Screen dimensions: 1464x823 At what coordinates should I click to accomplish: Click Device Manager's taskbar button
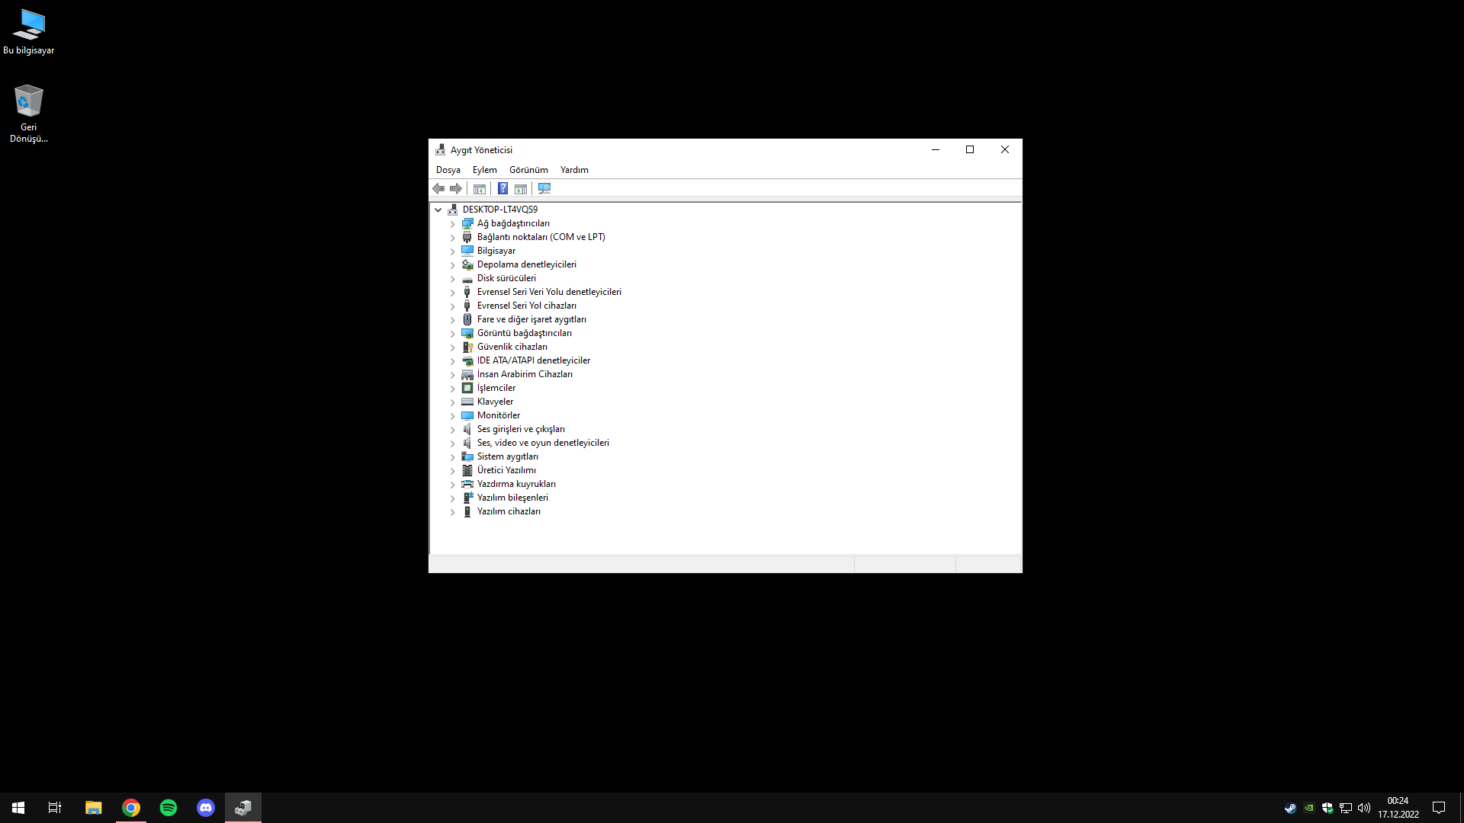coord(243,808)
